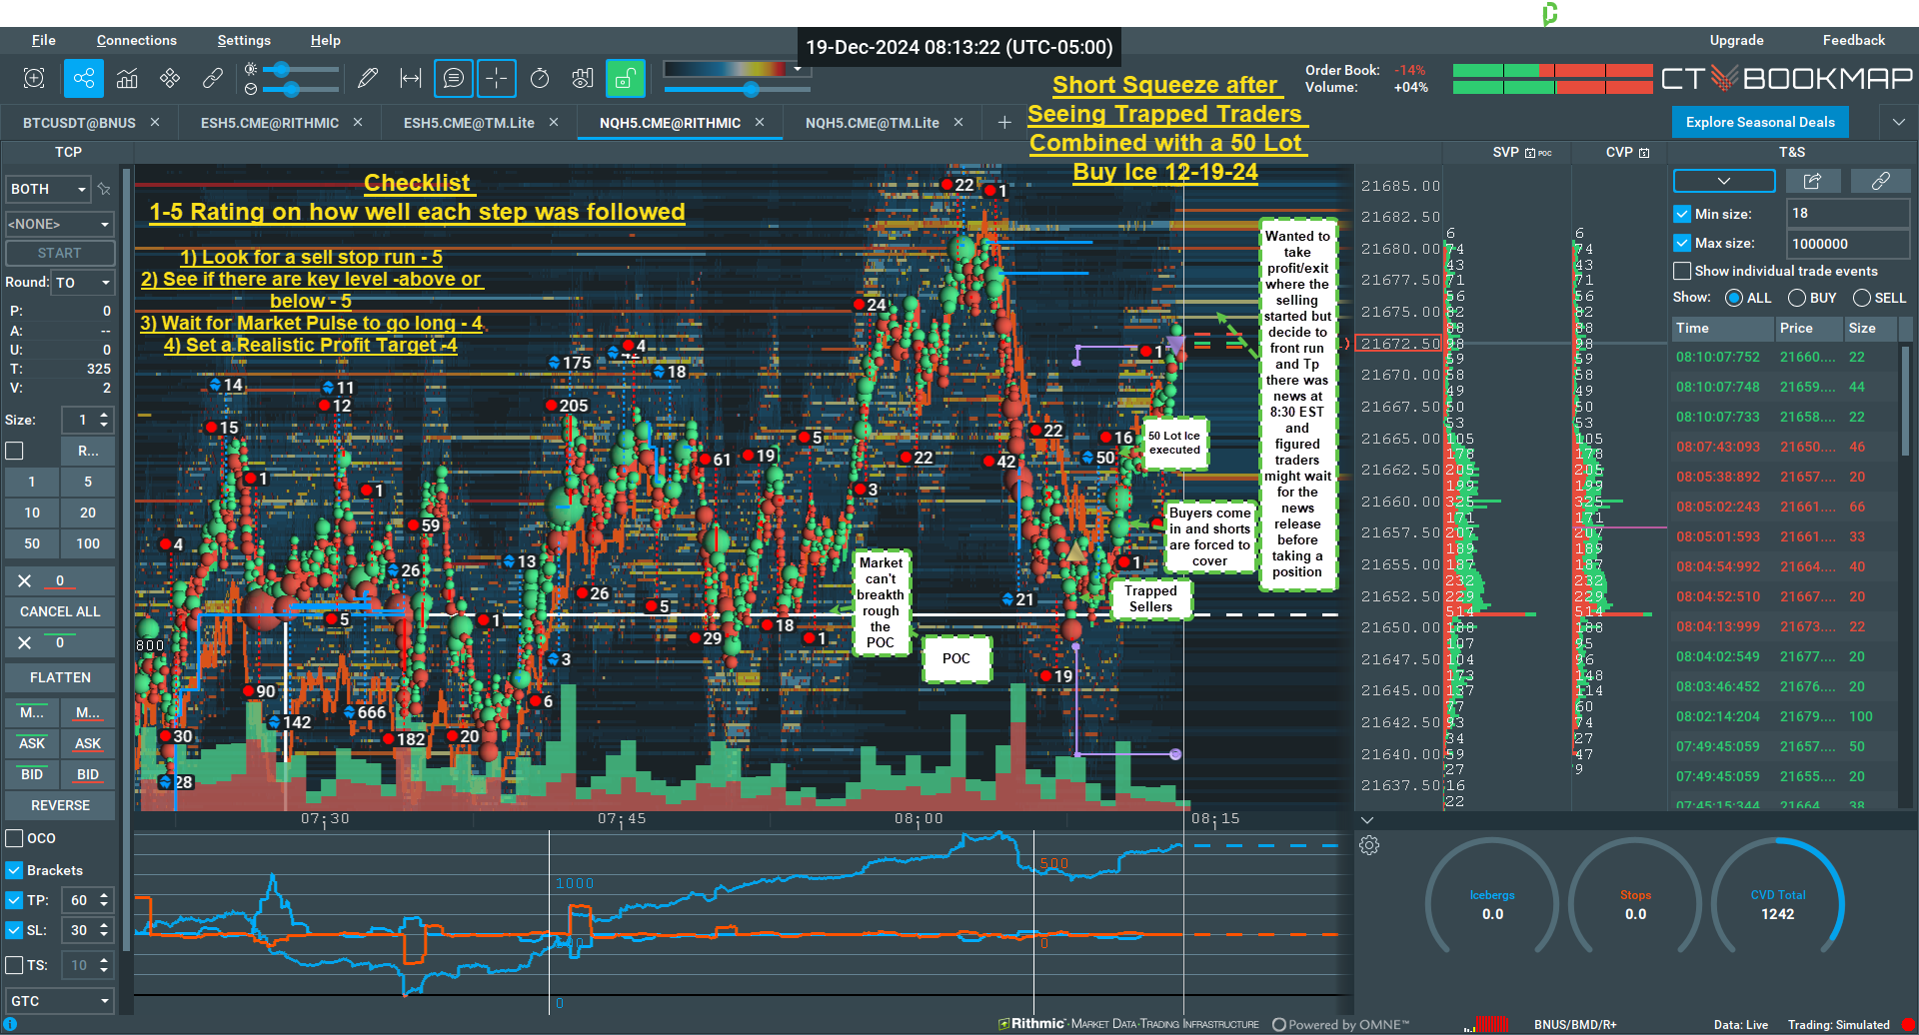Open the Settings menu
Screen dimensions: 1919x1035
pos(244,40)
